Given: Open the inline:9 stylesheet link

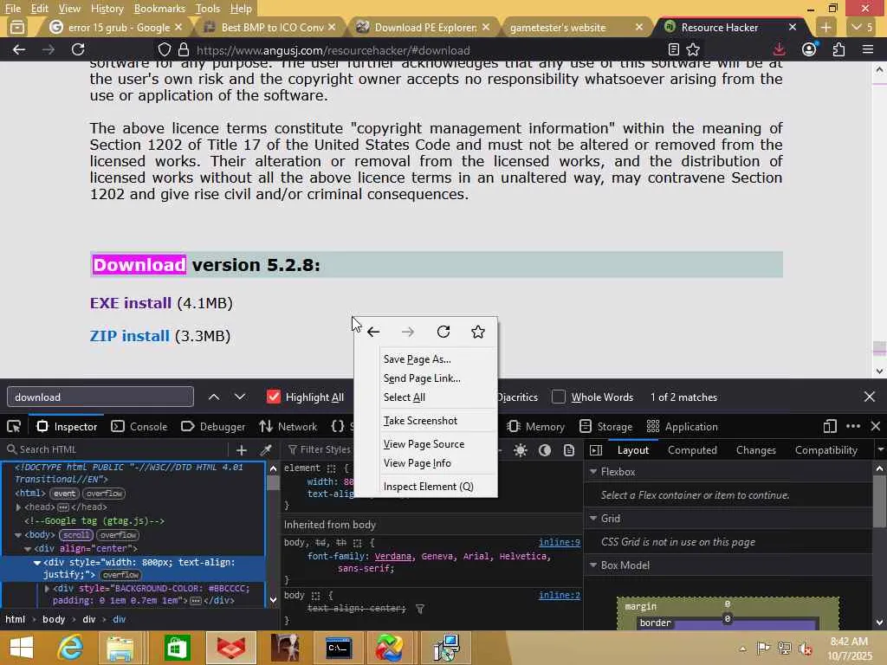Looking at the screenshot, I should pos(559,542).
